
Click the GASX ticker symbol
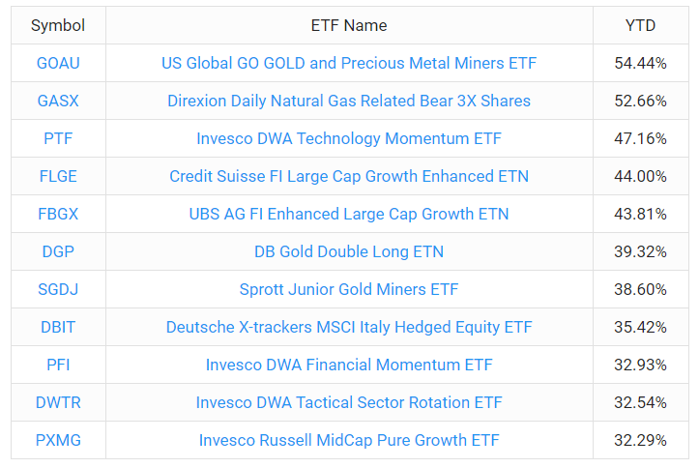[58, 101]
